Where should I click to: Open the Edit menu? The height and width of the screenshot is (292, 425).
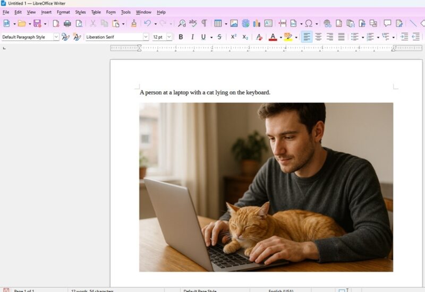(x=18, y=12)
